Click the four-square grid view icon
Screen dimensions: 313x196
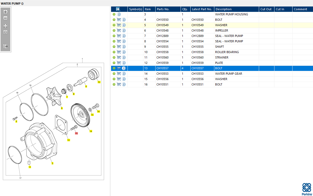tap(5, 26)
